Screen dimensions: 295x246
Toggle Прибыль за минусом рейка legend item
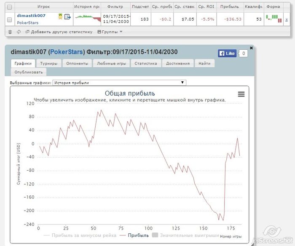[80, 235]
